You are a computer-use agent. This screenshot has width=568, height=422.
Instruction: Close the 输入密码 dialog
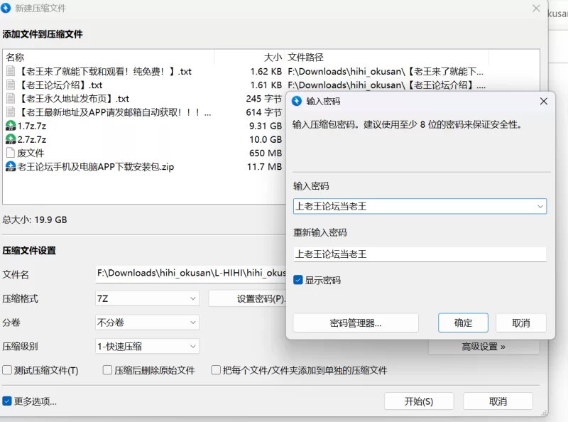click(544, 101)
